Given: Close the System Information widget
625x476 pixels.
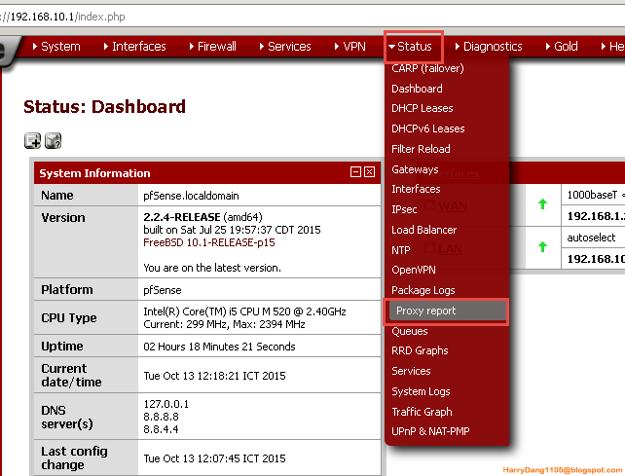Looking at the screenshot, I should click(x=370, y=172).
